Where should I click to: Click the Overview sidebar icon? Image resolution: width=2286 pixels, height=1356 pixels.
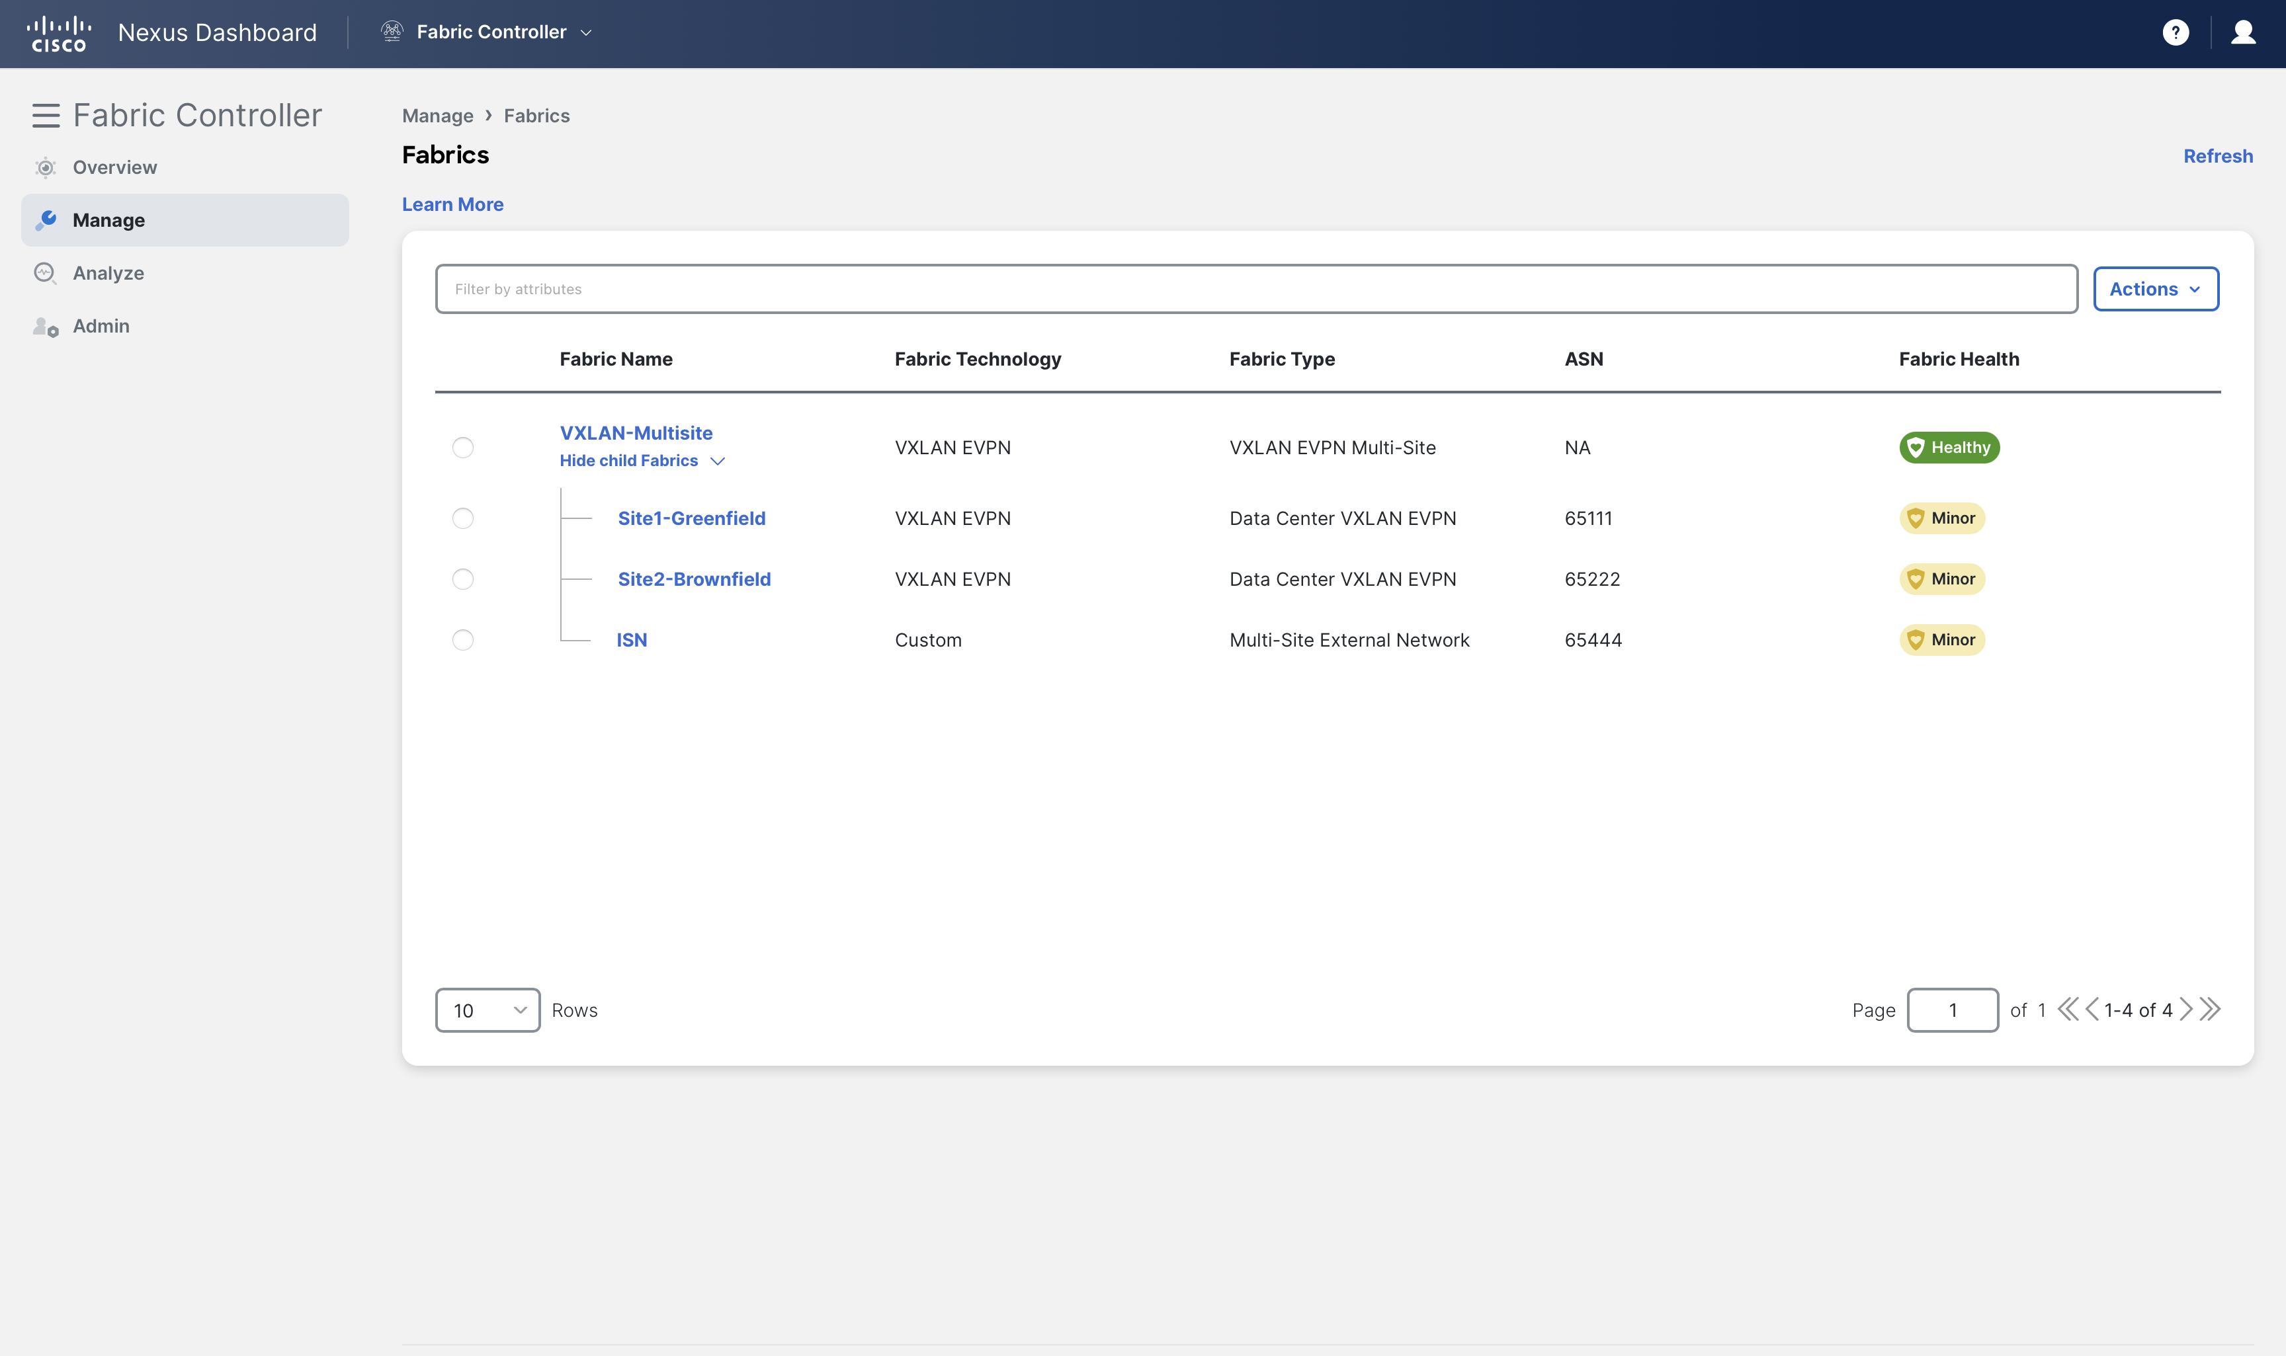(x=45, y=167)
